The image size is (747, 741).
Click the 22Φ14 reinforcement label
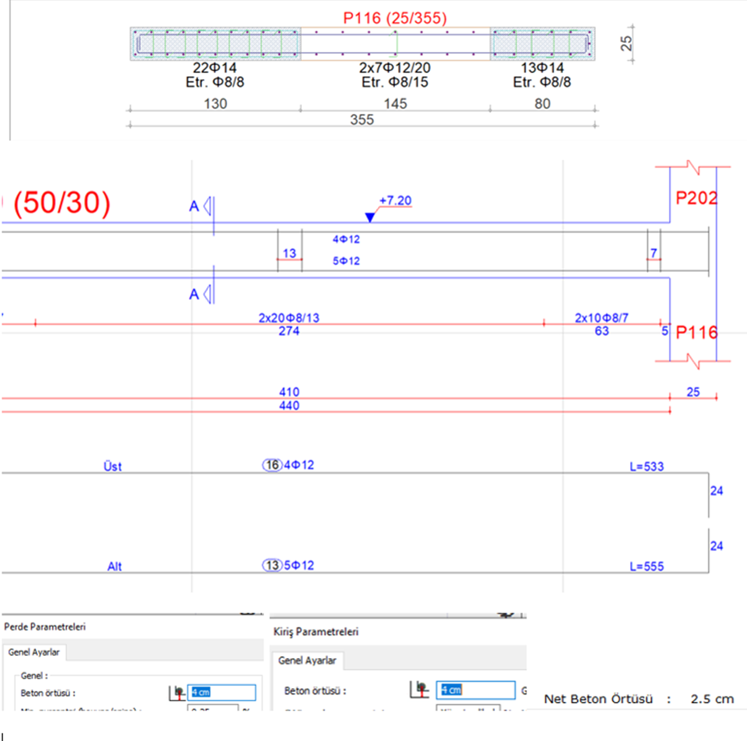pos(215,68)
